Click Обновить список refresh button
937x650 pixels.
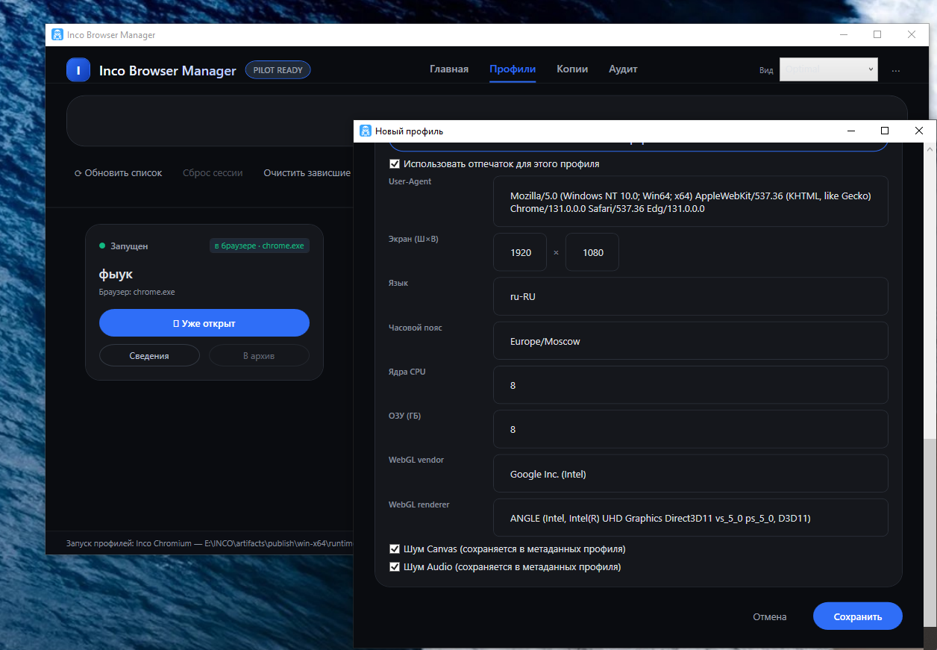coord(118,172)
